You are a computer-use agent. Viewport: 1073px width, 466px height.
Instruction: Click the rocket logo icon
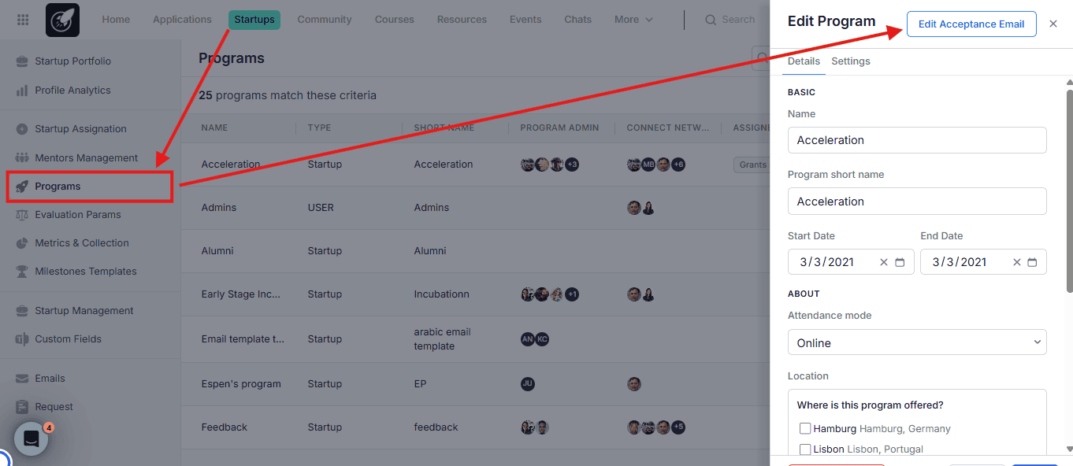[62, 20]
